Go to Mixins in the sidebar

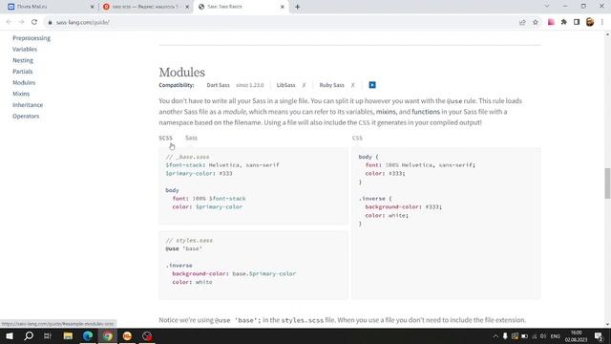coord(21,94)
